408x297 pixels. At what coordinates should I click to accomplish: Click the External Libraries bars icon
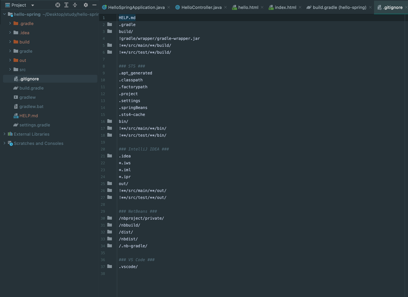click(10, 134)
